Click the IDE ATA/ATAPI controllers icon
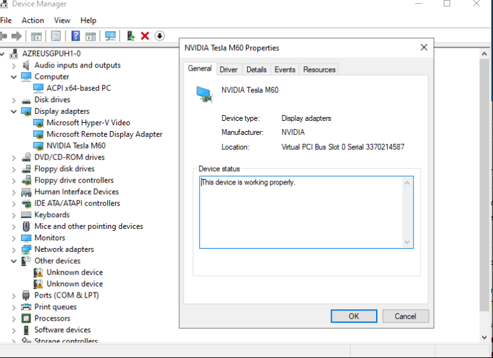The width and height of the screenshot is (493, 358). [26, 204]
